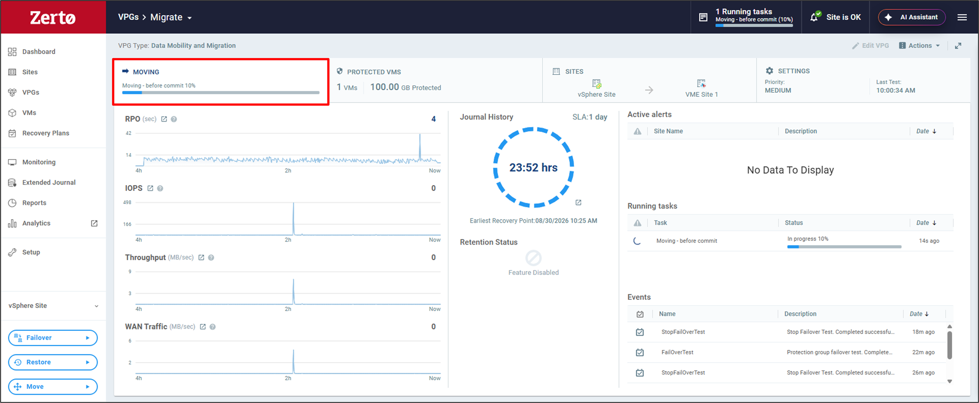Expand the VPG view to full screen
The width and height of the screenshot is (979, 403).
click(958, 46)
